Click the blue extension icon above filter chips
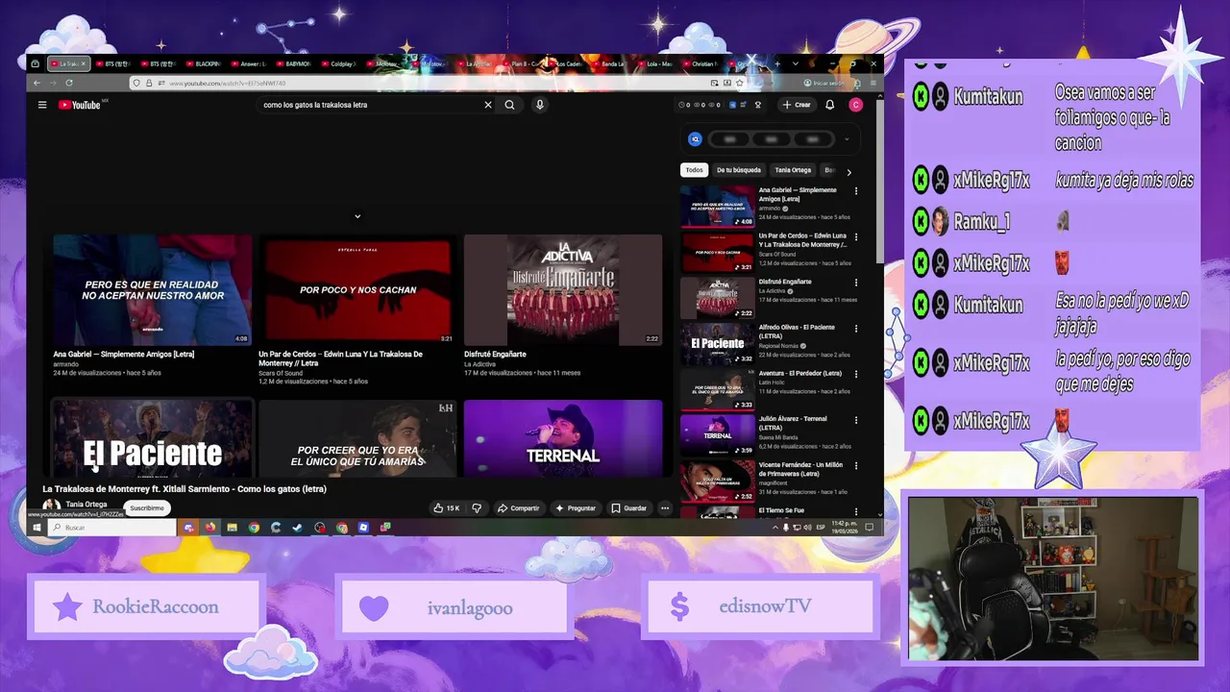 point(696,139)
